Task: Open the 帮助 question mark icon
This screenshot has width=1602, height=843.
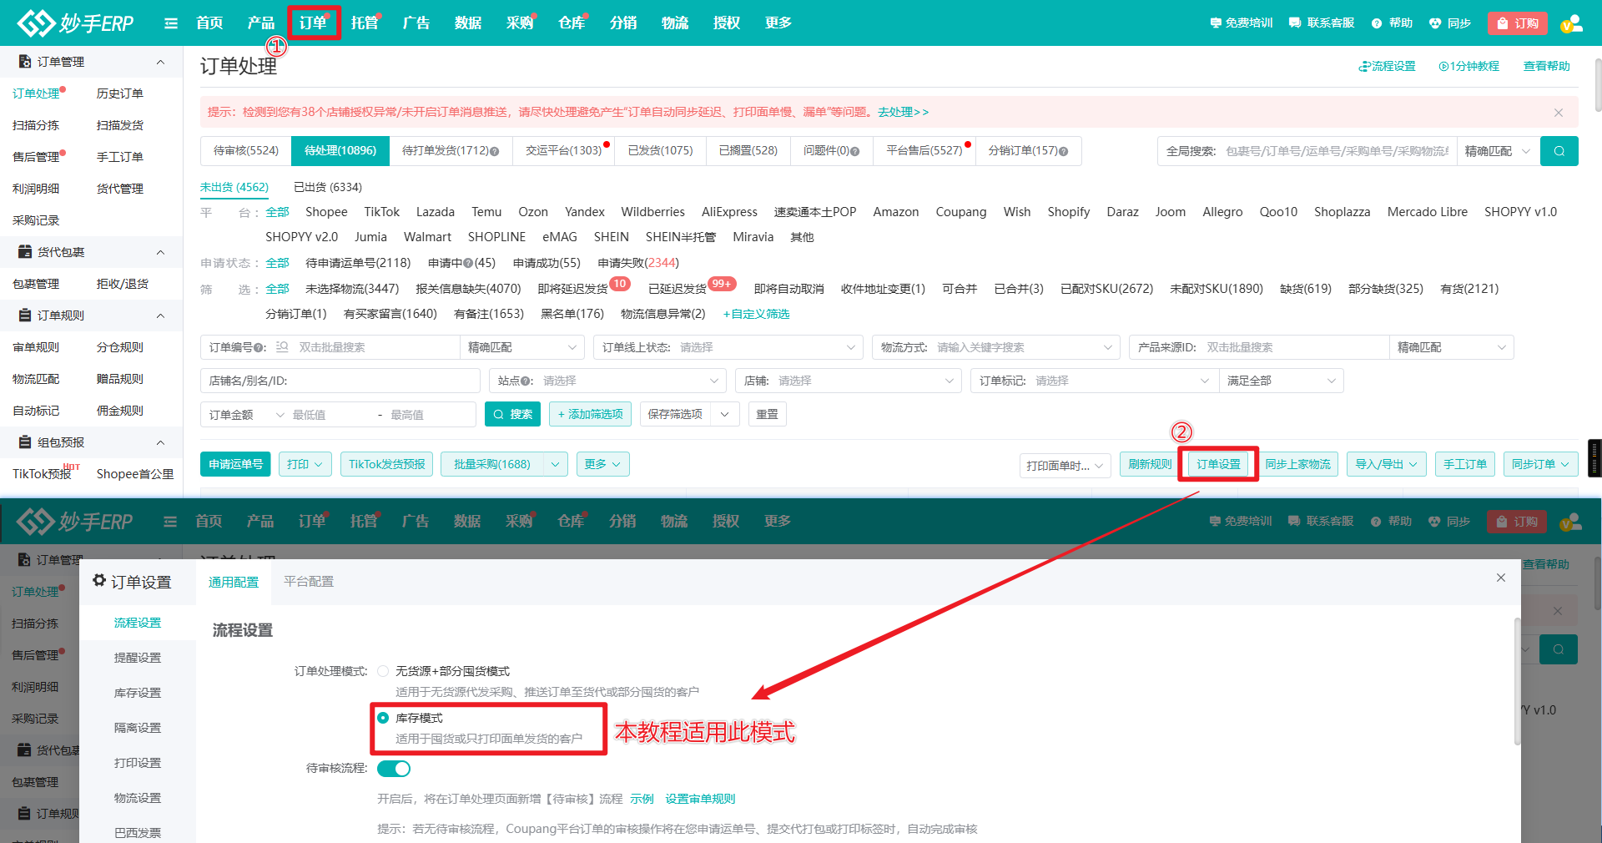Action: pos(1376,23)
